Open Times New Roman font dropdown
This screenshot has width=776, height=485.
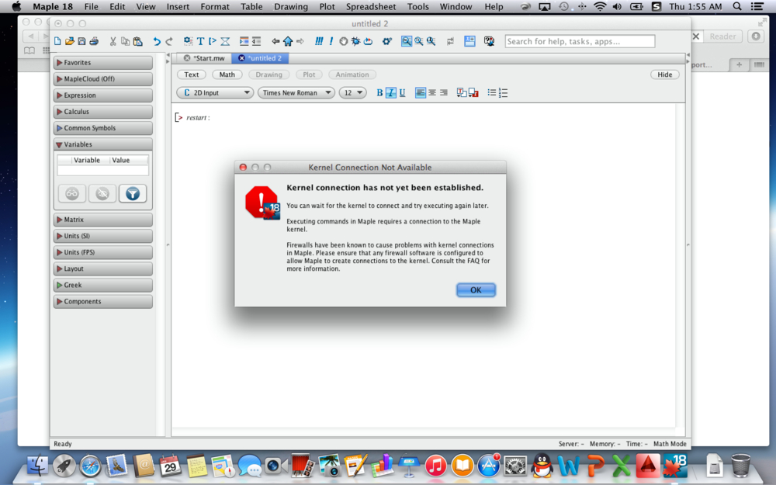pyautogui.click(x=296, y=93)
